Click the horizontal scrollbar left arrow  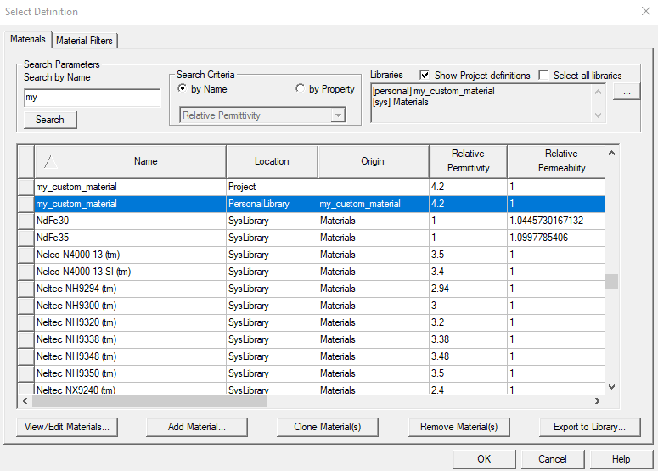[x=25, y=401]
